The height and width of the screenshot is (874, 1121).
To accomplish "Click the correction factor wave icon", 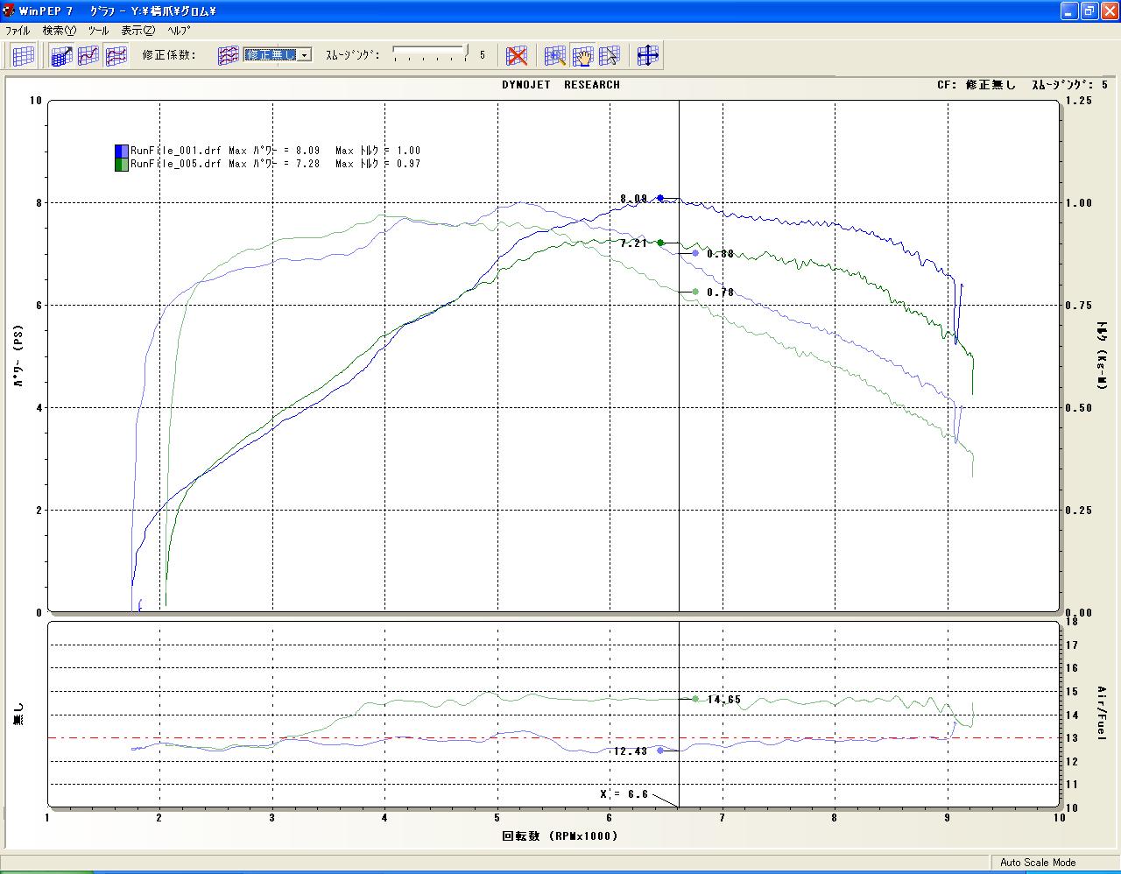I will pyautogui.click(x=229, y=55).
